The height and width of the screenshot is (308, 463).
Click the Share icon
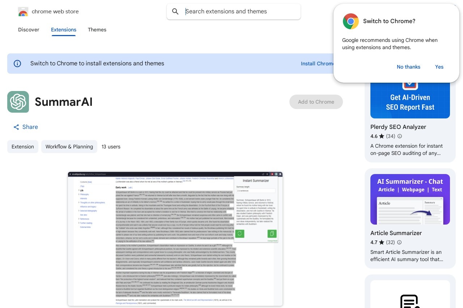(16, 127)
